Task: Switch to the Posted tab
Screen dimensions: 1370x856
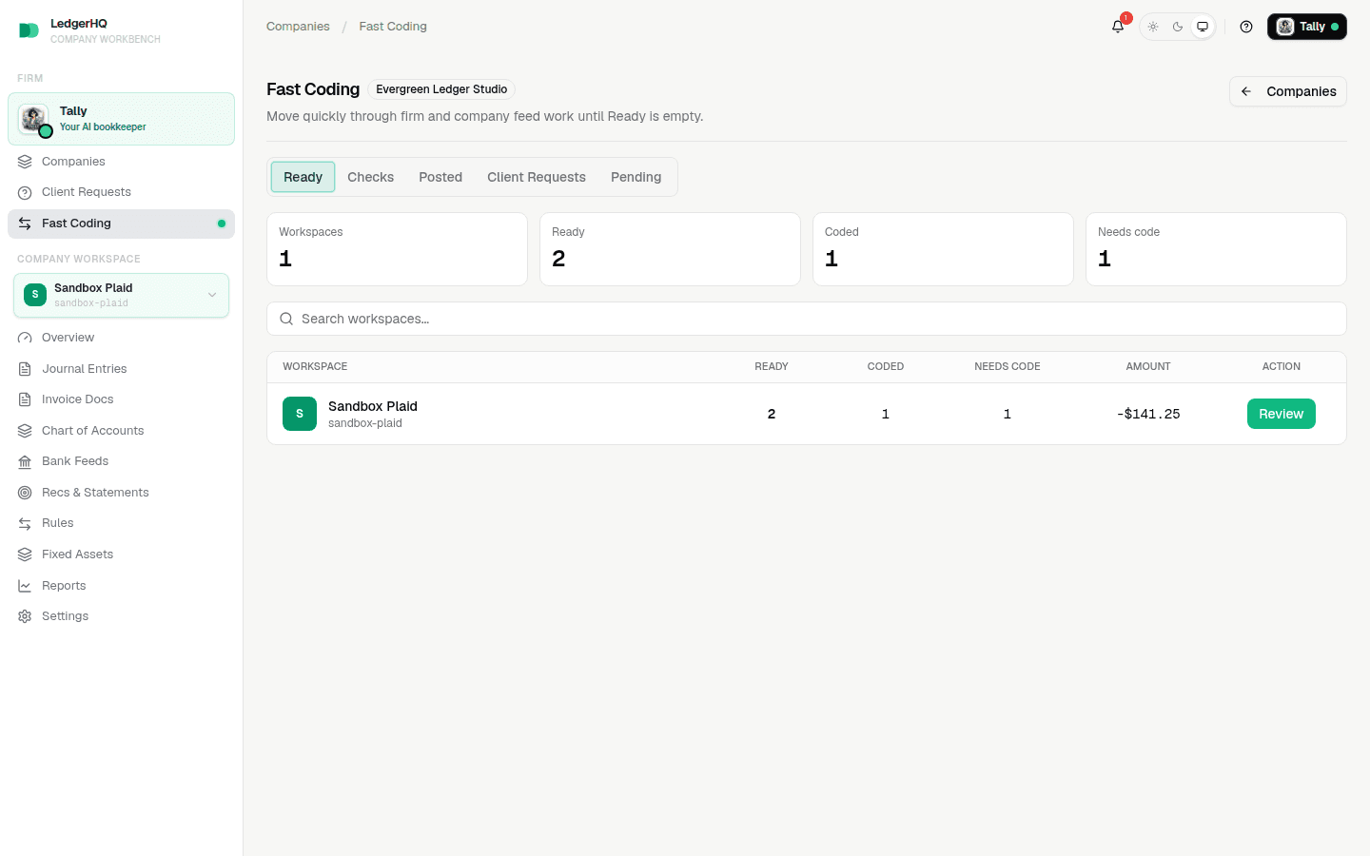Action: click(440, 177)
